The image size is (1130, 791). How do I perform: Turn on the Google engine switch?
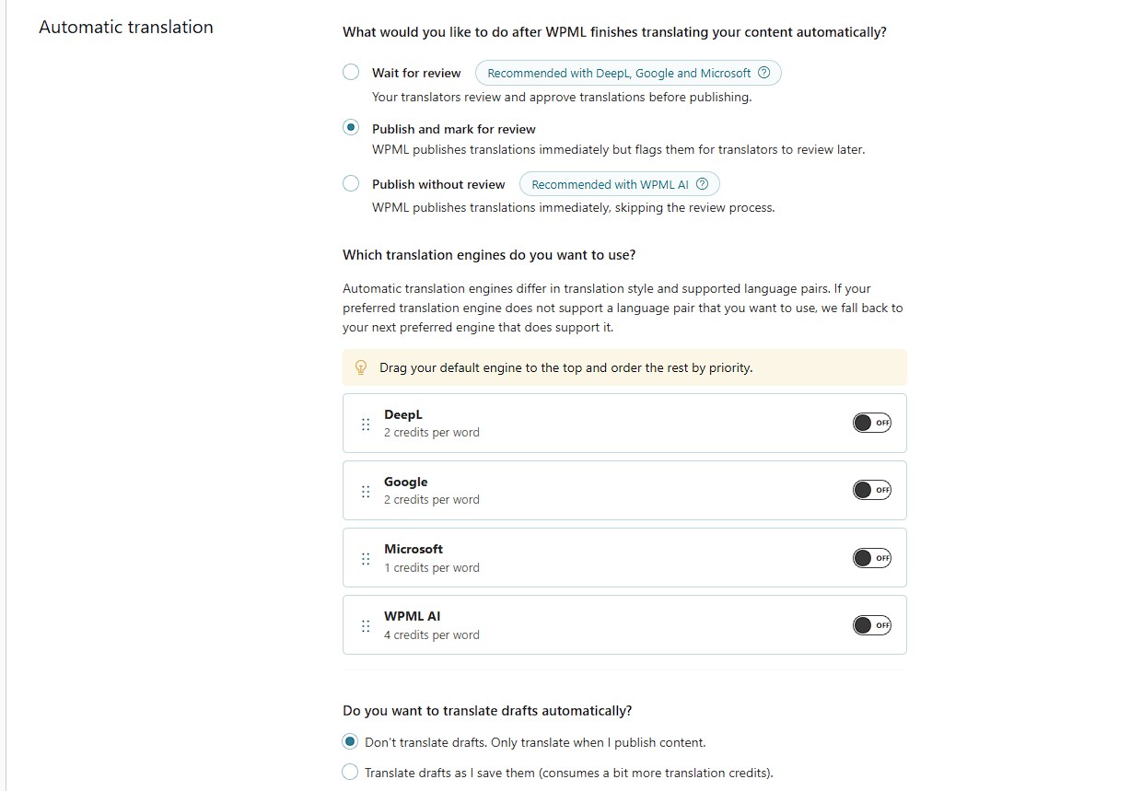click(x=872, y=490)
